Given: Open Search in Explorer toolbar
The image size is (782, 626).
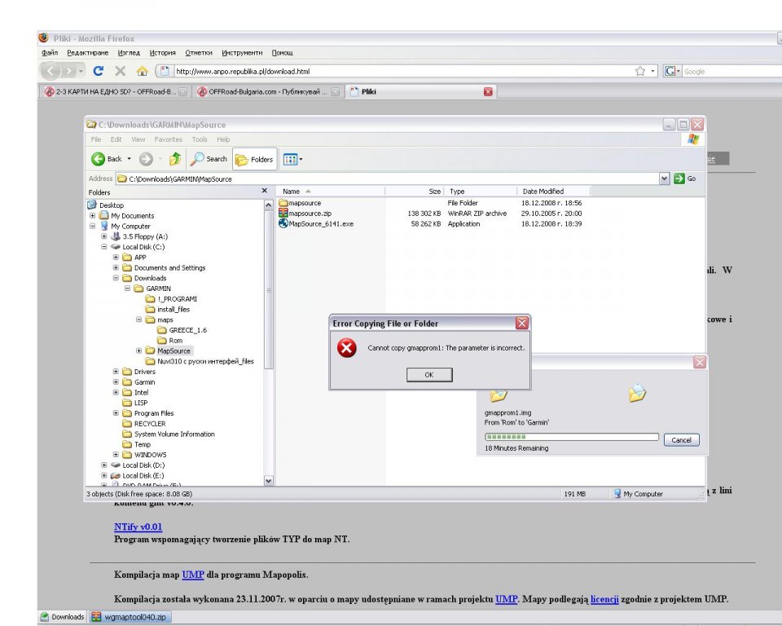Looking at the screenshot, I should tap(209, 159).
